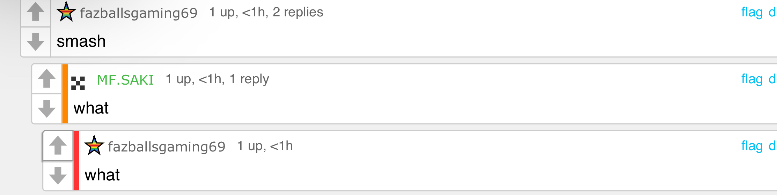Open fazballsgaming69's profile from the top comment

(x=139, y=13)
